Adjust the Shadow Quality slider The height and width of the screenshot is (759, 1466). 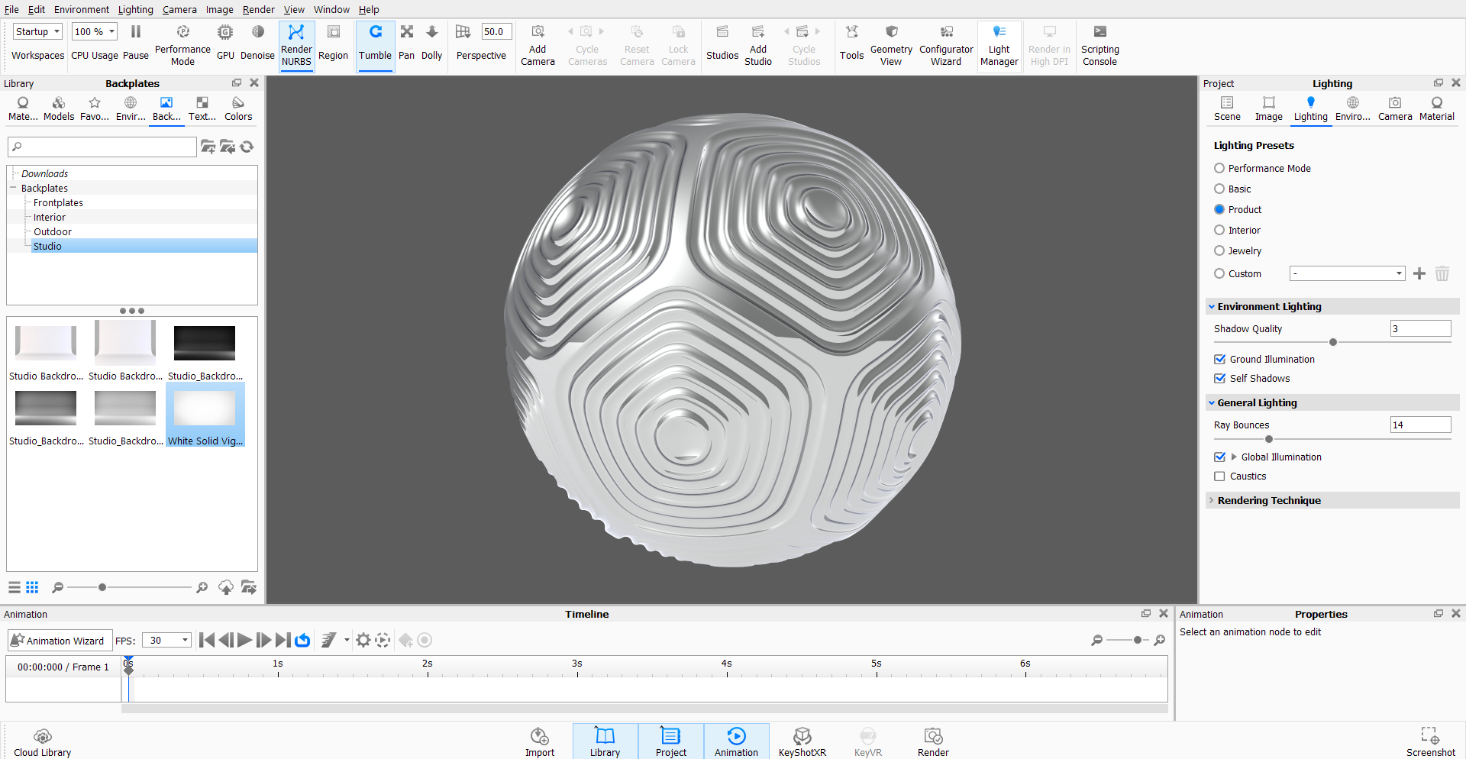[x=1333, y=343]
